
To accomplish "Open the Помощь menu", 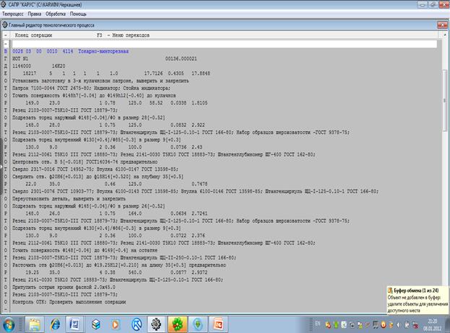I will coord(78,14).
